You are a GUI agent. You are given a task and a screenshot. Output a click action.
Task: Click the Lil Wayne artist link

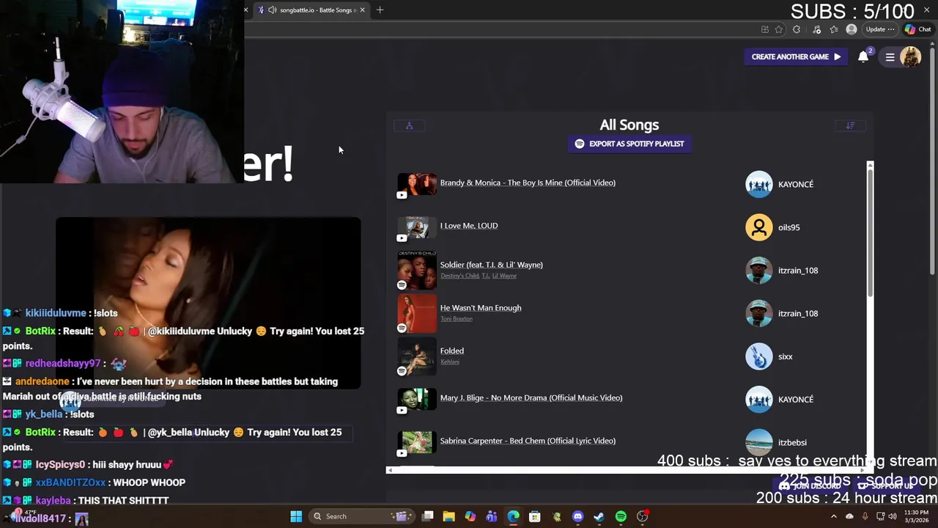click(504, 276)
